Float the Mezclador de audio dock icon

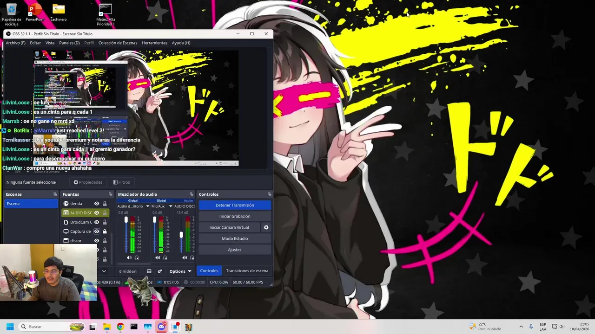pyautogui.click(x=191, y=194)
